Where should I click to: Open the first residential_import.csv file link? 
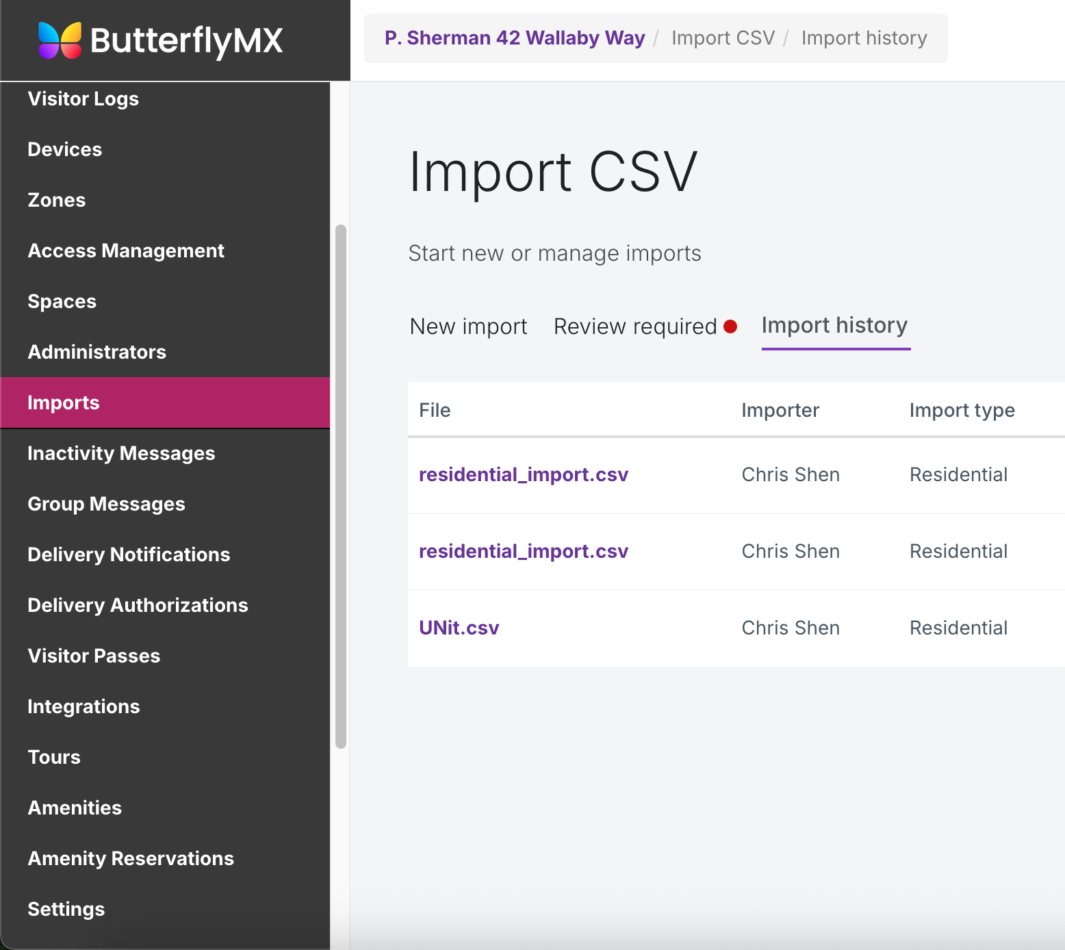pyautogui.click(x=523, y=475)
